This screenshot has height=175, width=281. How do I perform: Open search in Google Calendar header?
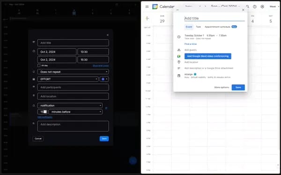[247, 7]
